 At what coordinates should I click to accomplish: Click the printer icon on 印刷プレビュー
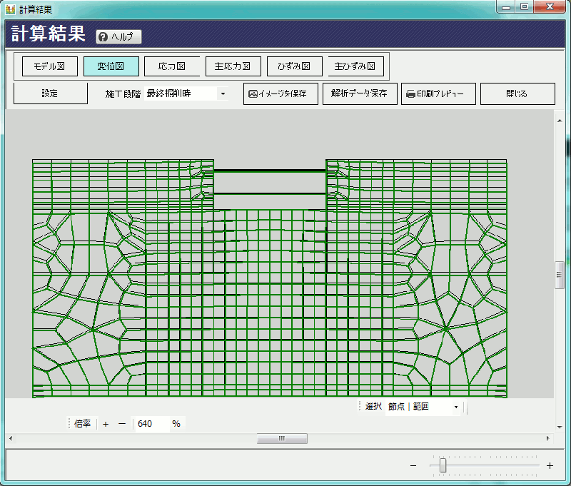point(411,94)
